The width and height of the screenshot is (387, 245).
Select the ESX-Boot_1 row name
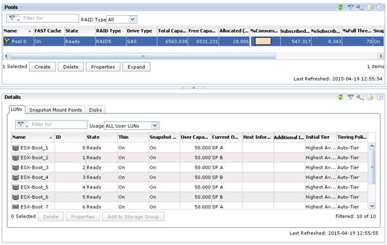(x=34, y=148)
